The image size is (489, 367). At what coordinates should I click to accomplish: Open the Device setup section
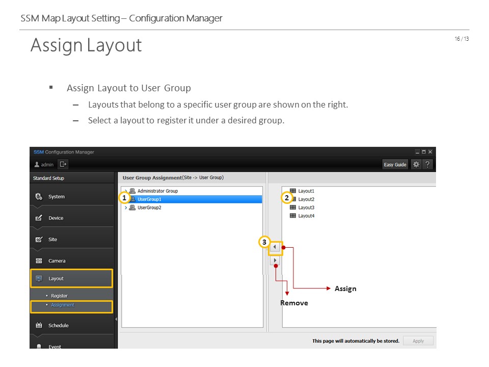[x=72, y=218]
